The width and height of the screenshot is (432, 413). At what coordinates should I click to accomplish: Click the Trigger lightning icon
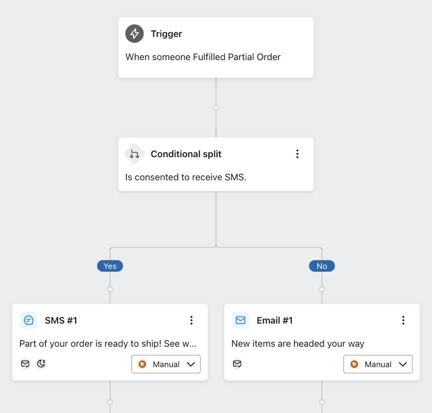(x=134, y=33)
